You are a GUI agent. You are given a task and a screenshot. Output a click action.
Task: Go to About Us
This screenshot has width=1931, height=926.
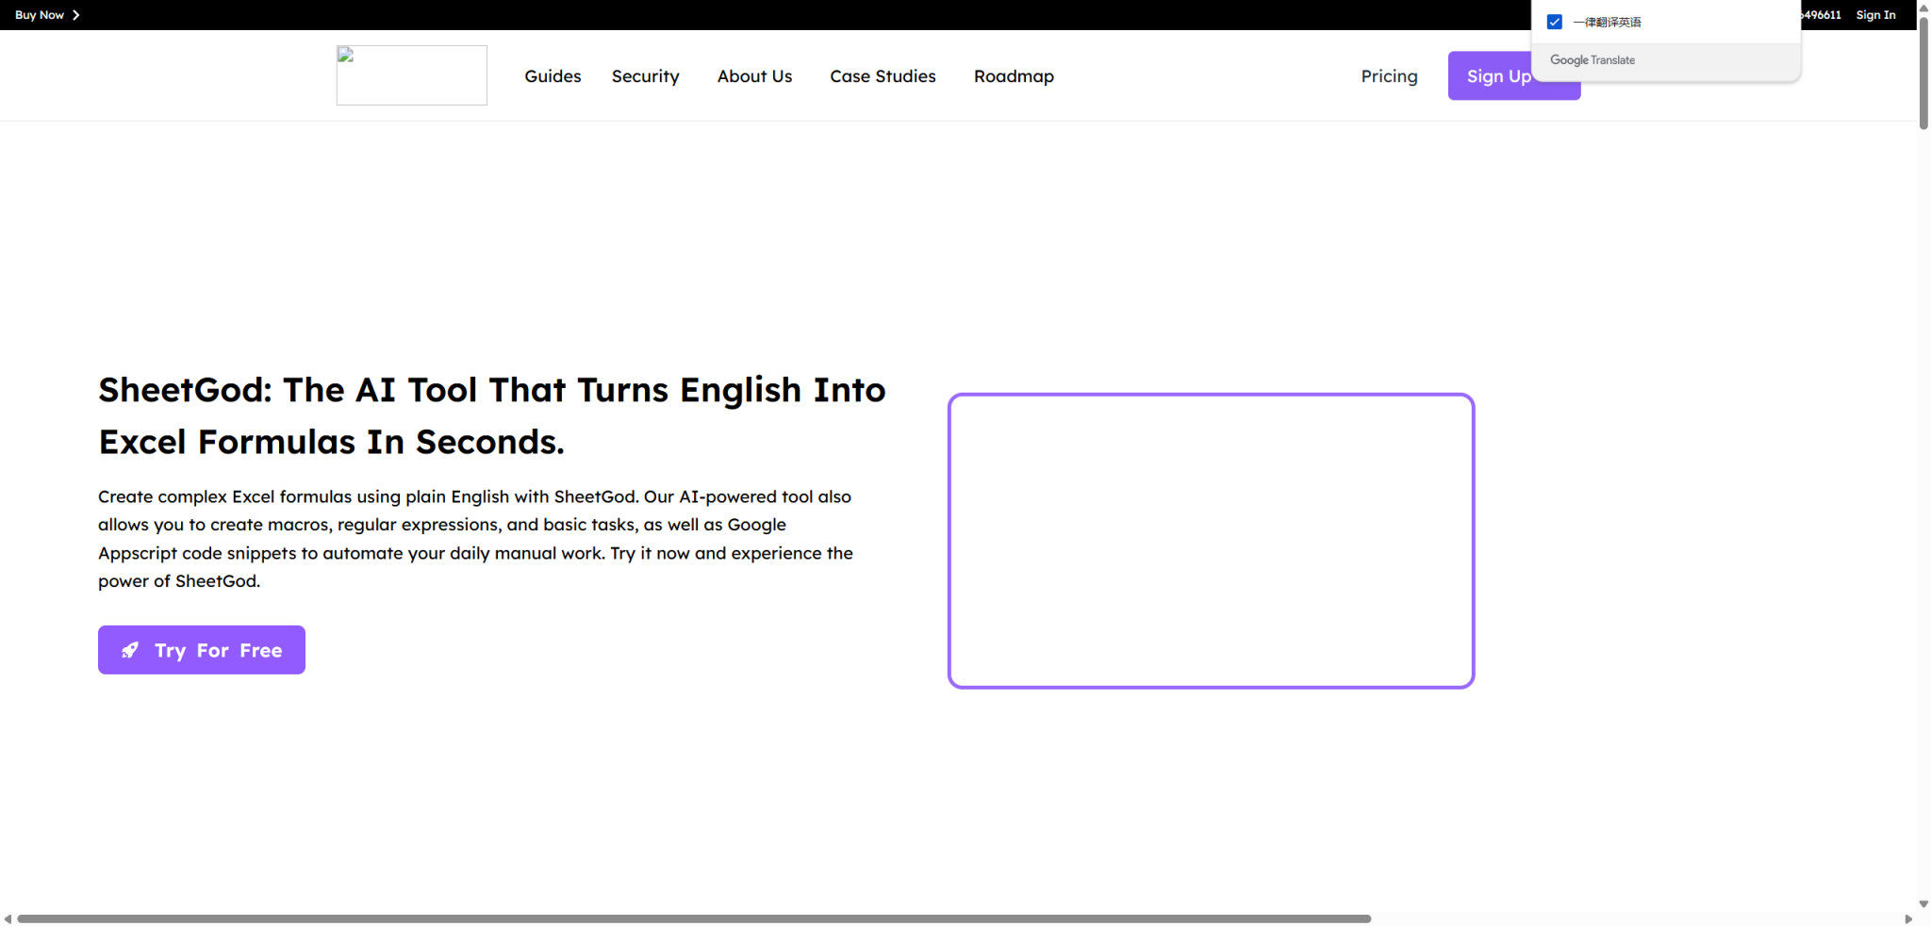tap(754, 76)
